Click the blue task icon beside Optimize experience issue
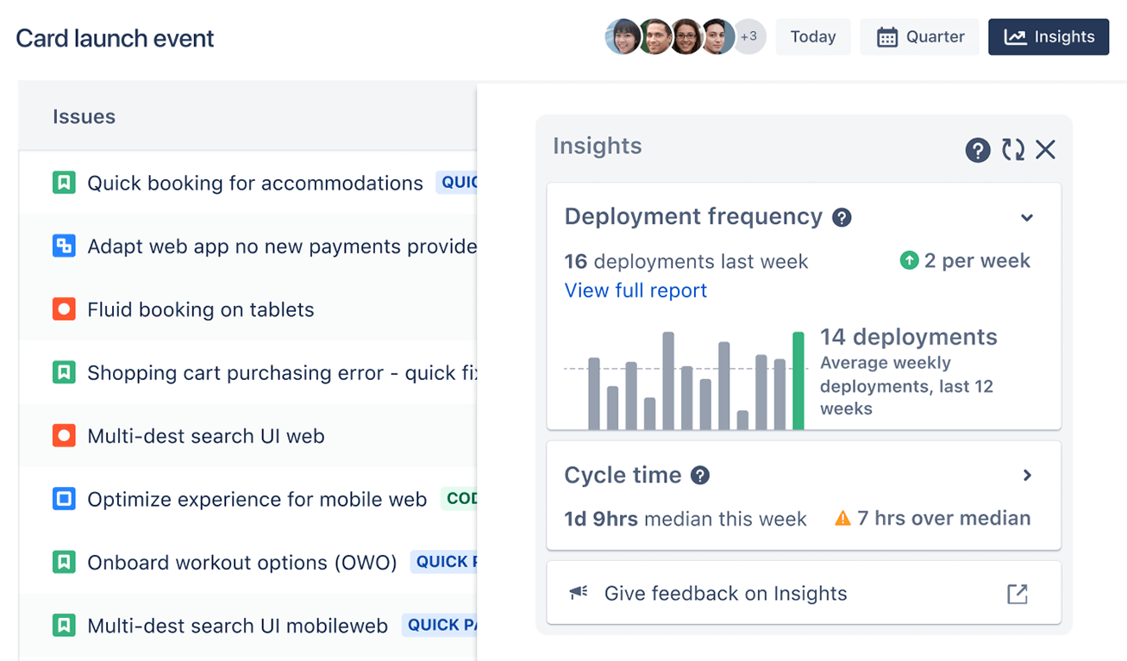 [x=65, y=499]
